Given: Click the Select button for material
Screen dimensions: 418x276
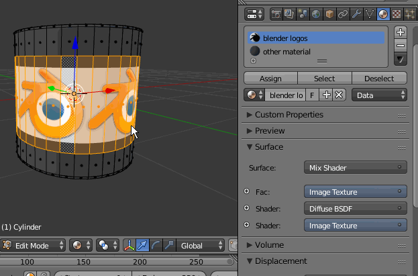Looking at the screenshot, I should point(325,79).
